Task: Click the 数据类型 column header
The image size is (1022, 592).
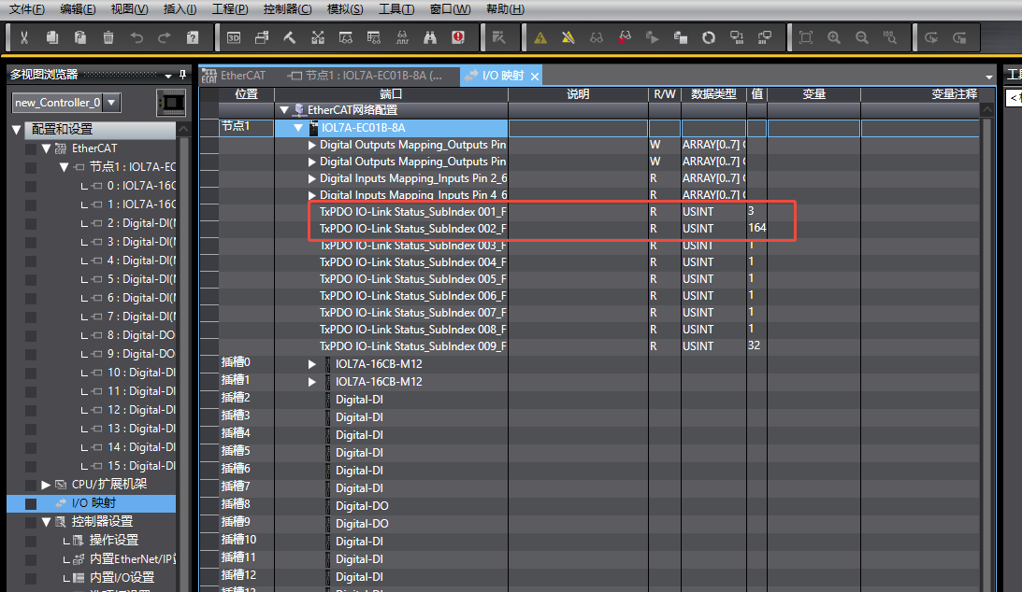Action: 713,94
